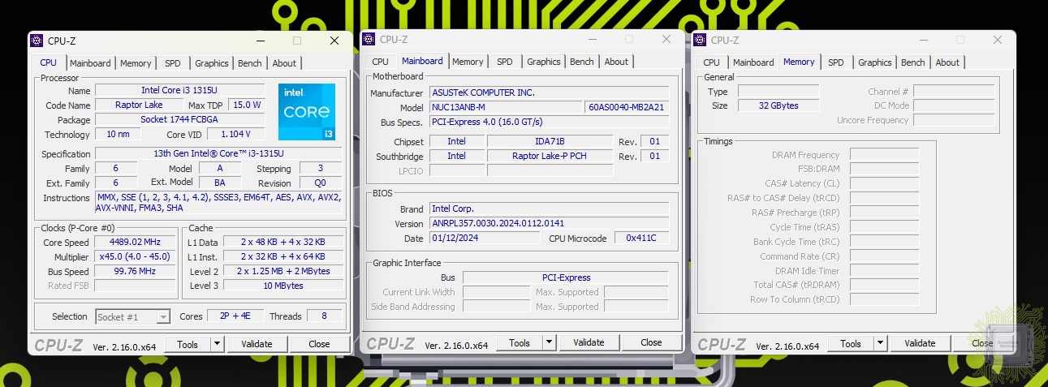1048x387 pixels.
Task: Click the Max TDP value 15.0 W
Action: coord(246,105)
